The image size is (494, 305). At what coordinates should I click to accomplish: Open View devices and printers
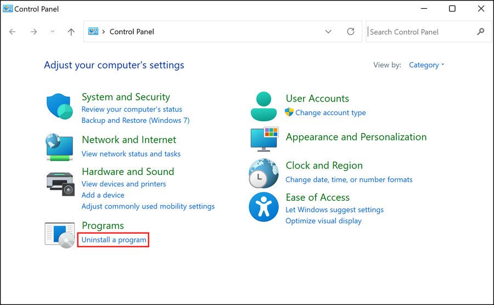(123, 184)
